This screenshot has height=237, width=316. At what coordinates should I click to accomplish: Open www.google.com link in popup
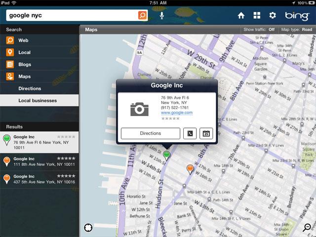click(177, 113)
